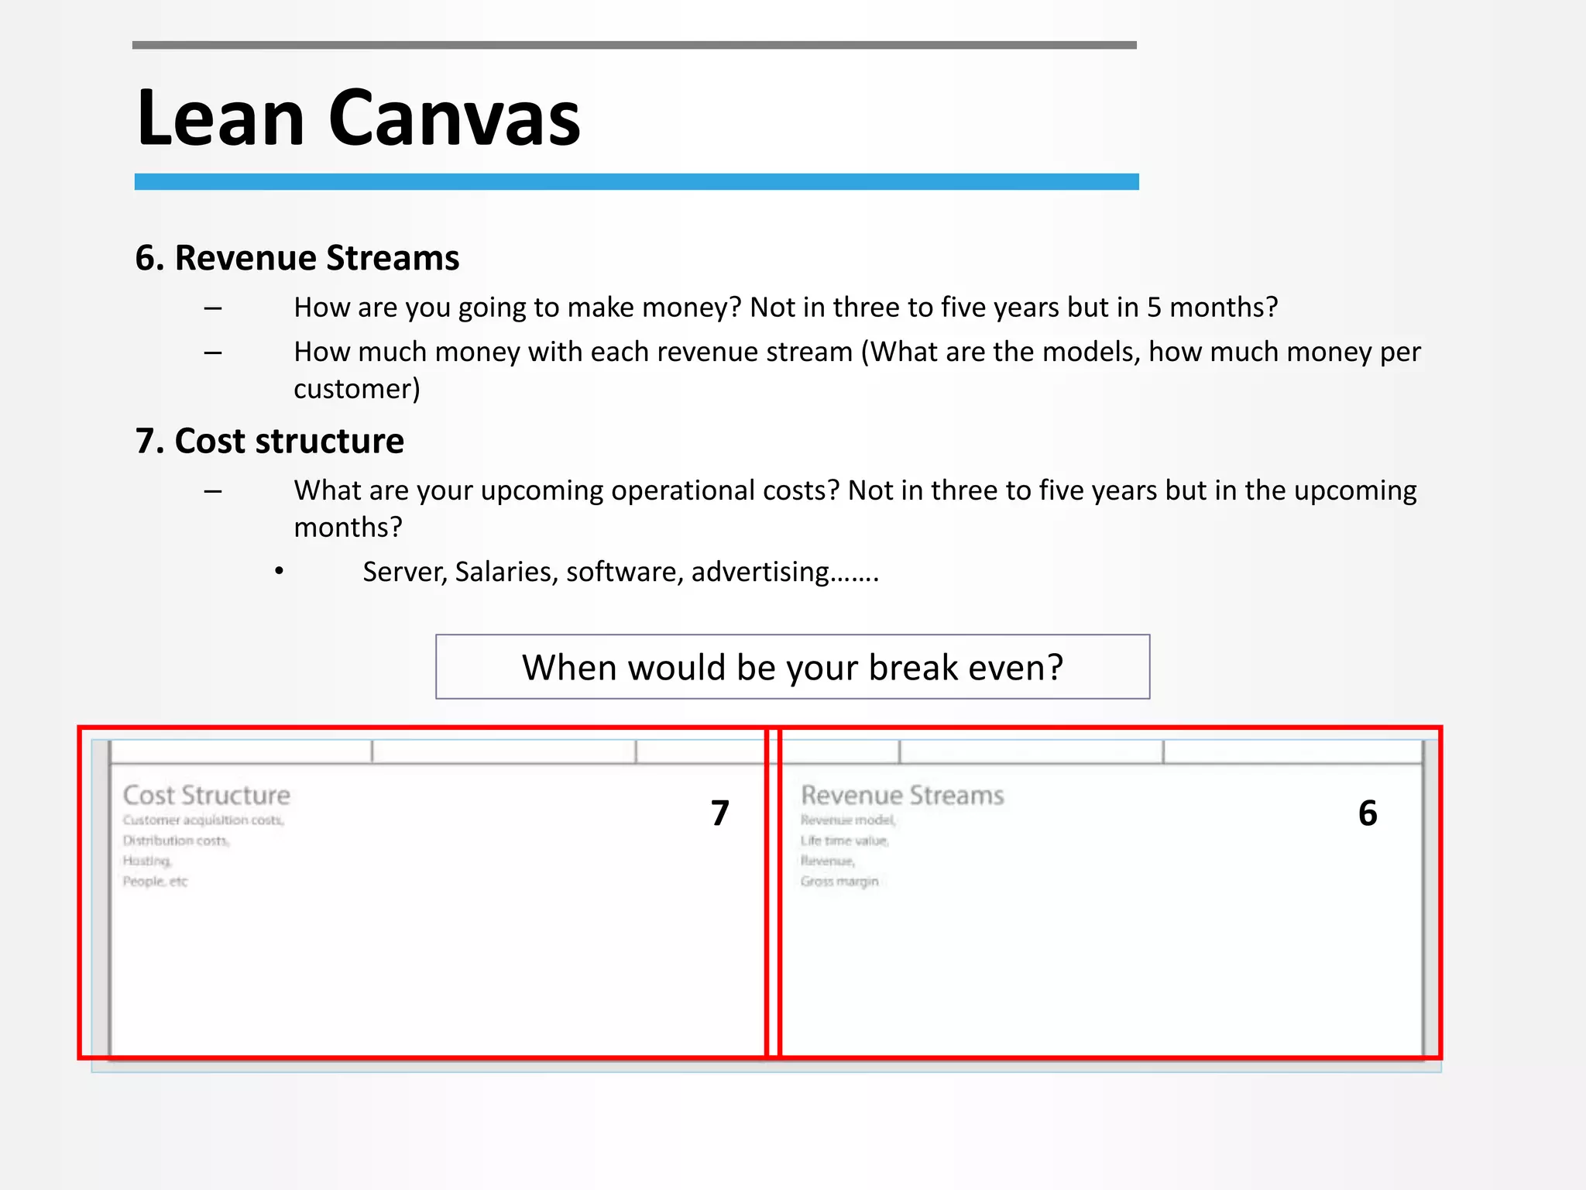Click the 'Lean Canvas' slide title
The image size is (1586, 1190).
pos(359,118)
